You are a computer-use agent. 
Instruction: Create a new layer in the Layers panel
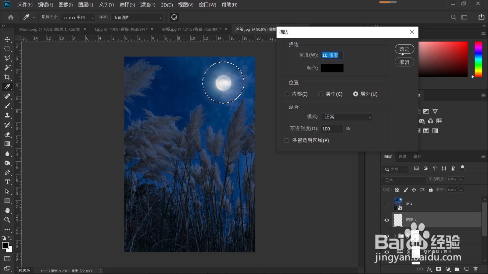click(x=466, y=269)
